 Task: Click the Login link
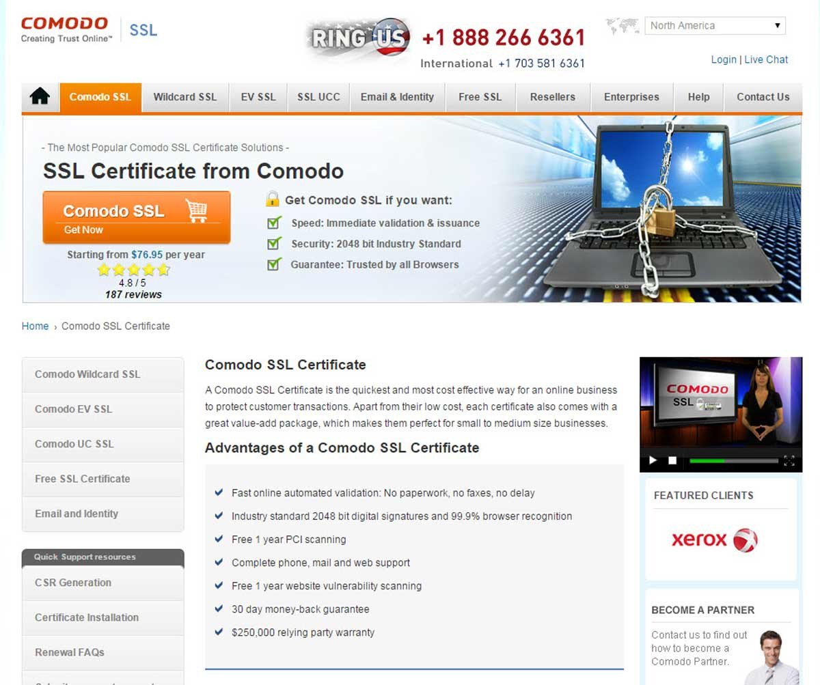pyautogui.click(x=724, y=59)
